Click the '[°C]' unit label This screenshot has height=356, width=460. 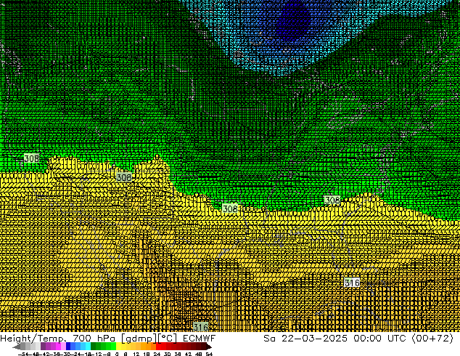[x=168, y=339]
